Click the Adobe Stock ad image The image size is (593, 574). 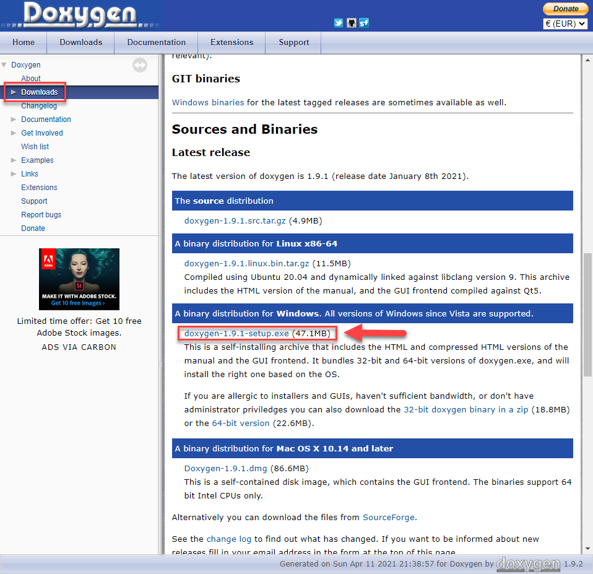79,279
